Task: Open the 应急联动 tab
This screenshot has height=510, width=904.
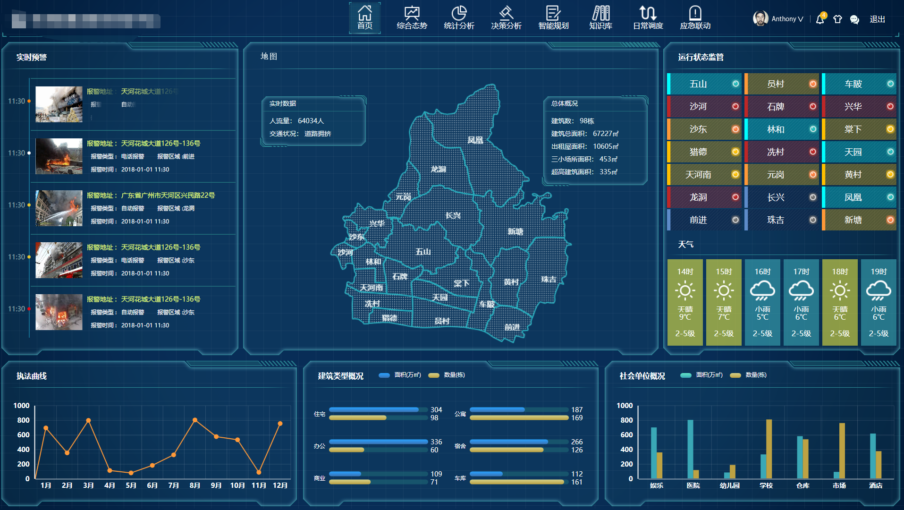Action: (695, 18)
